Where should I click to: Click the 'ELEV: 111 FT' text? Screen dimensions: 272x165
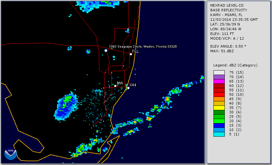(x=222, y=34)
